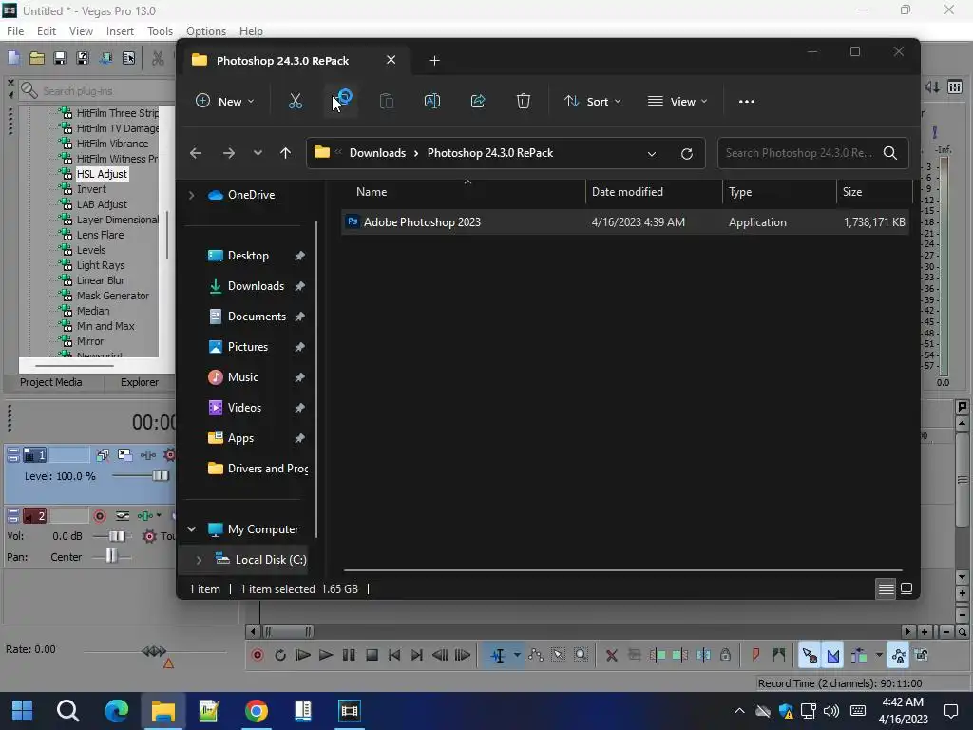Open Track FX on audio track 2
Viewport: 973px width, 730px height.
145,516
